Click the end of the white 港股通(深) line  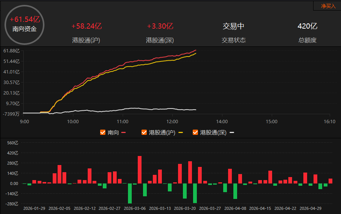tap(196, 110)
